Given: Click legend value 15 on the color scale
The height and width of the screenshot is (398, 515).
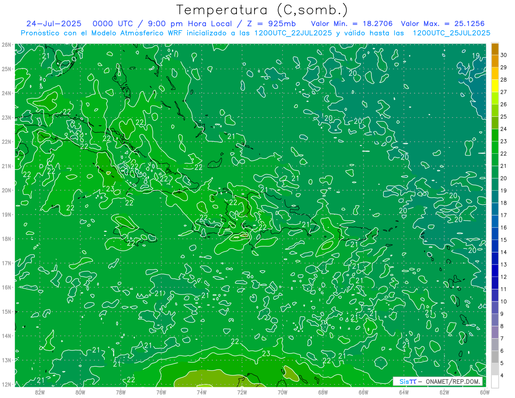Looking at the screenshot, I should 504,240.
